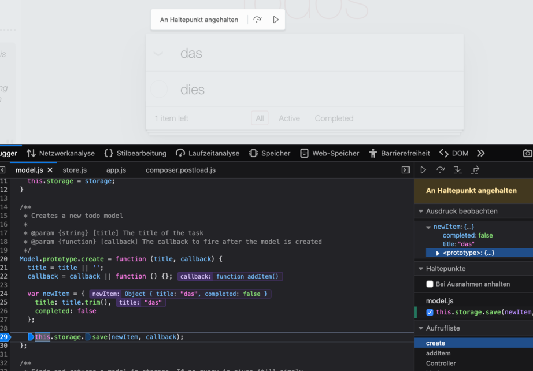Step over in debugger side panel
The height and width of the screenshot is (371, 533).
pyautogui.click(x=441, y=170)
